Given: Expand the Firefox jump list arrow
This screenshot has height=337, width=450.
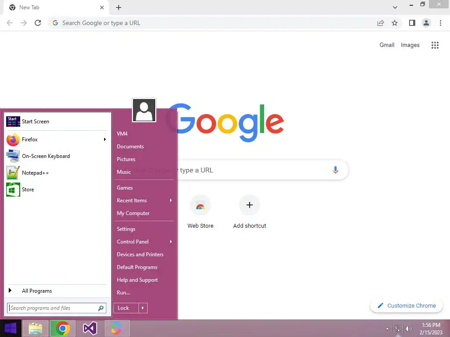Looking at the screenshot, I should 105,140.
